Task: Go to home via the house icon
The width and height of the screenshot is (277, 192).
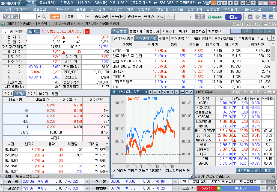Action: coord(243,3)
